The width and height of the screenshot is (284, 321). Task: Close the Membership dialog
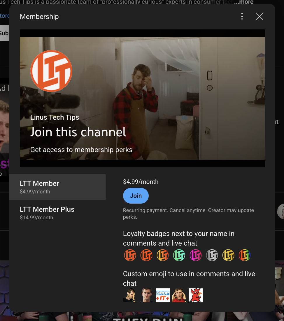coord(259,16)
